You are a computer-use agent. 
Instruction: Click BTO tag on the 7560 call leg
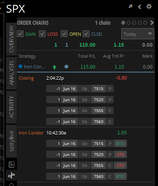tap(120, 176)
